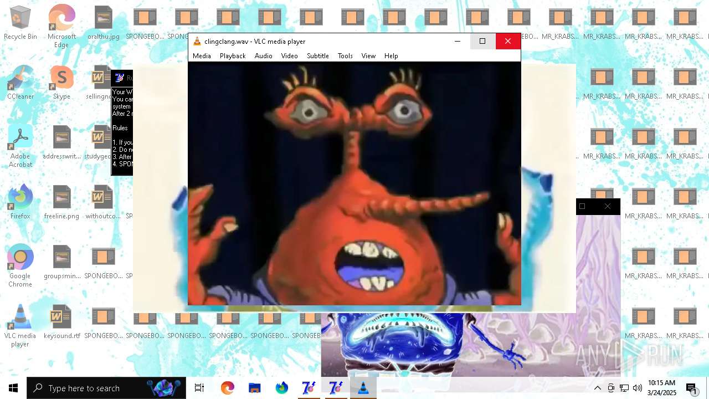Open the Tools menu in VLC
Image resolution: width=709 pixels, height=399 pixels.
tap(345, 56)
